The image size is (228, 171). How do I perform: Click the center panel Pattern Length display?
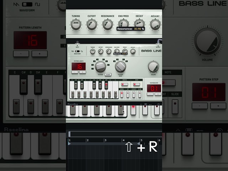coord(78,67)
